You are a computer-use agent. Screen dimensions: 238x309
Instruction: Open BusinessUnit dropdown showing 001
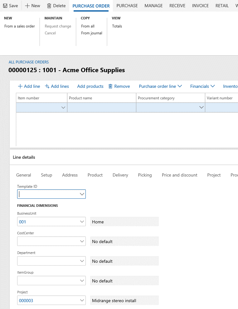(x=82, y=222)
